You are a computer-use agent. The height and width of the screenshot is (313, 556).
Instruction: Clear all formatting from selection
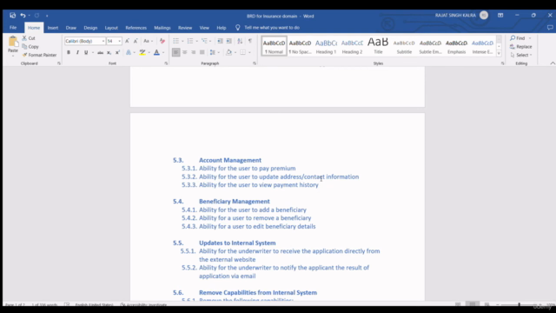162,41
